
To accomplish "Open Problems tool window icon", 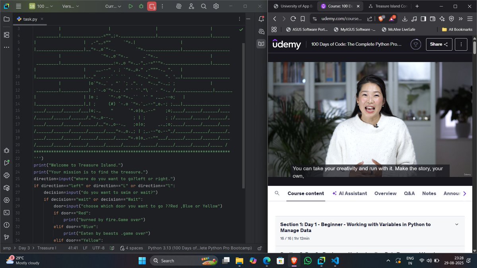I will click(6, 225).
